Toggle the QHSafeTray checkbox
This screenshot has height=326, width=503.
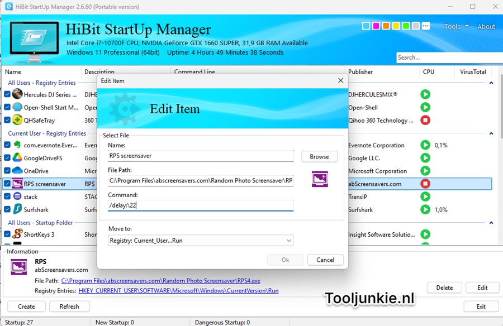tap(7, 120)
